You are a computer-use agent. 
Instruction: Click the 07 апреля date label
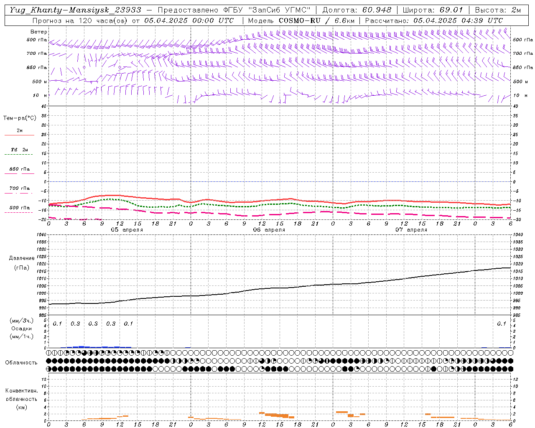coord(411,230)
